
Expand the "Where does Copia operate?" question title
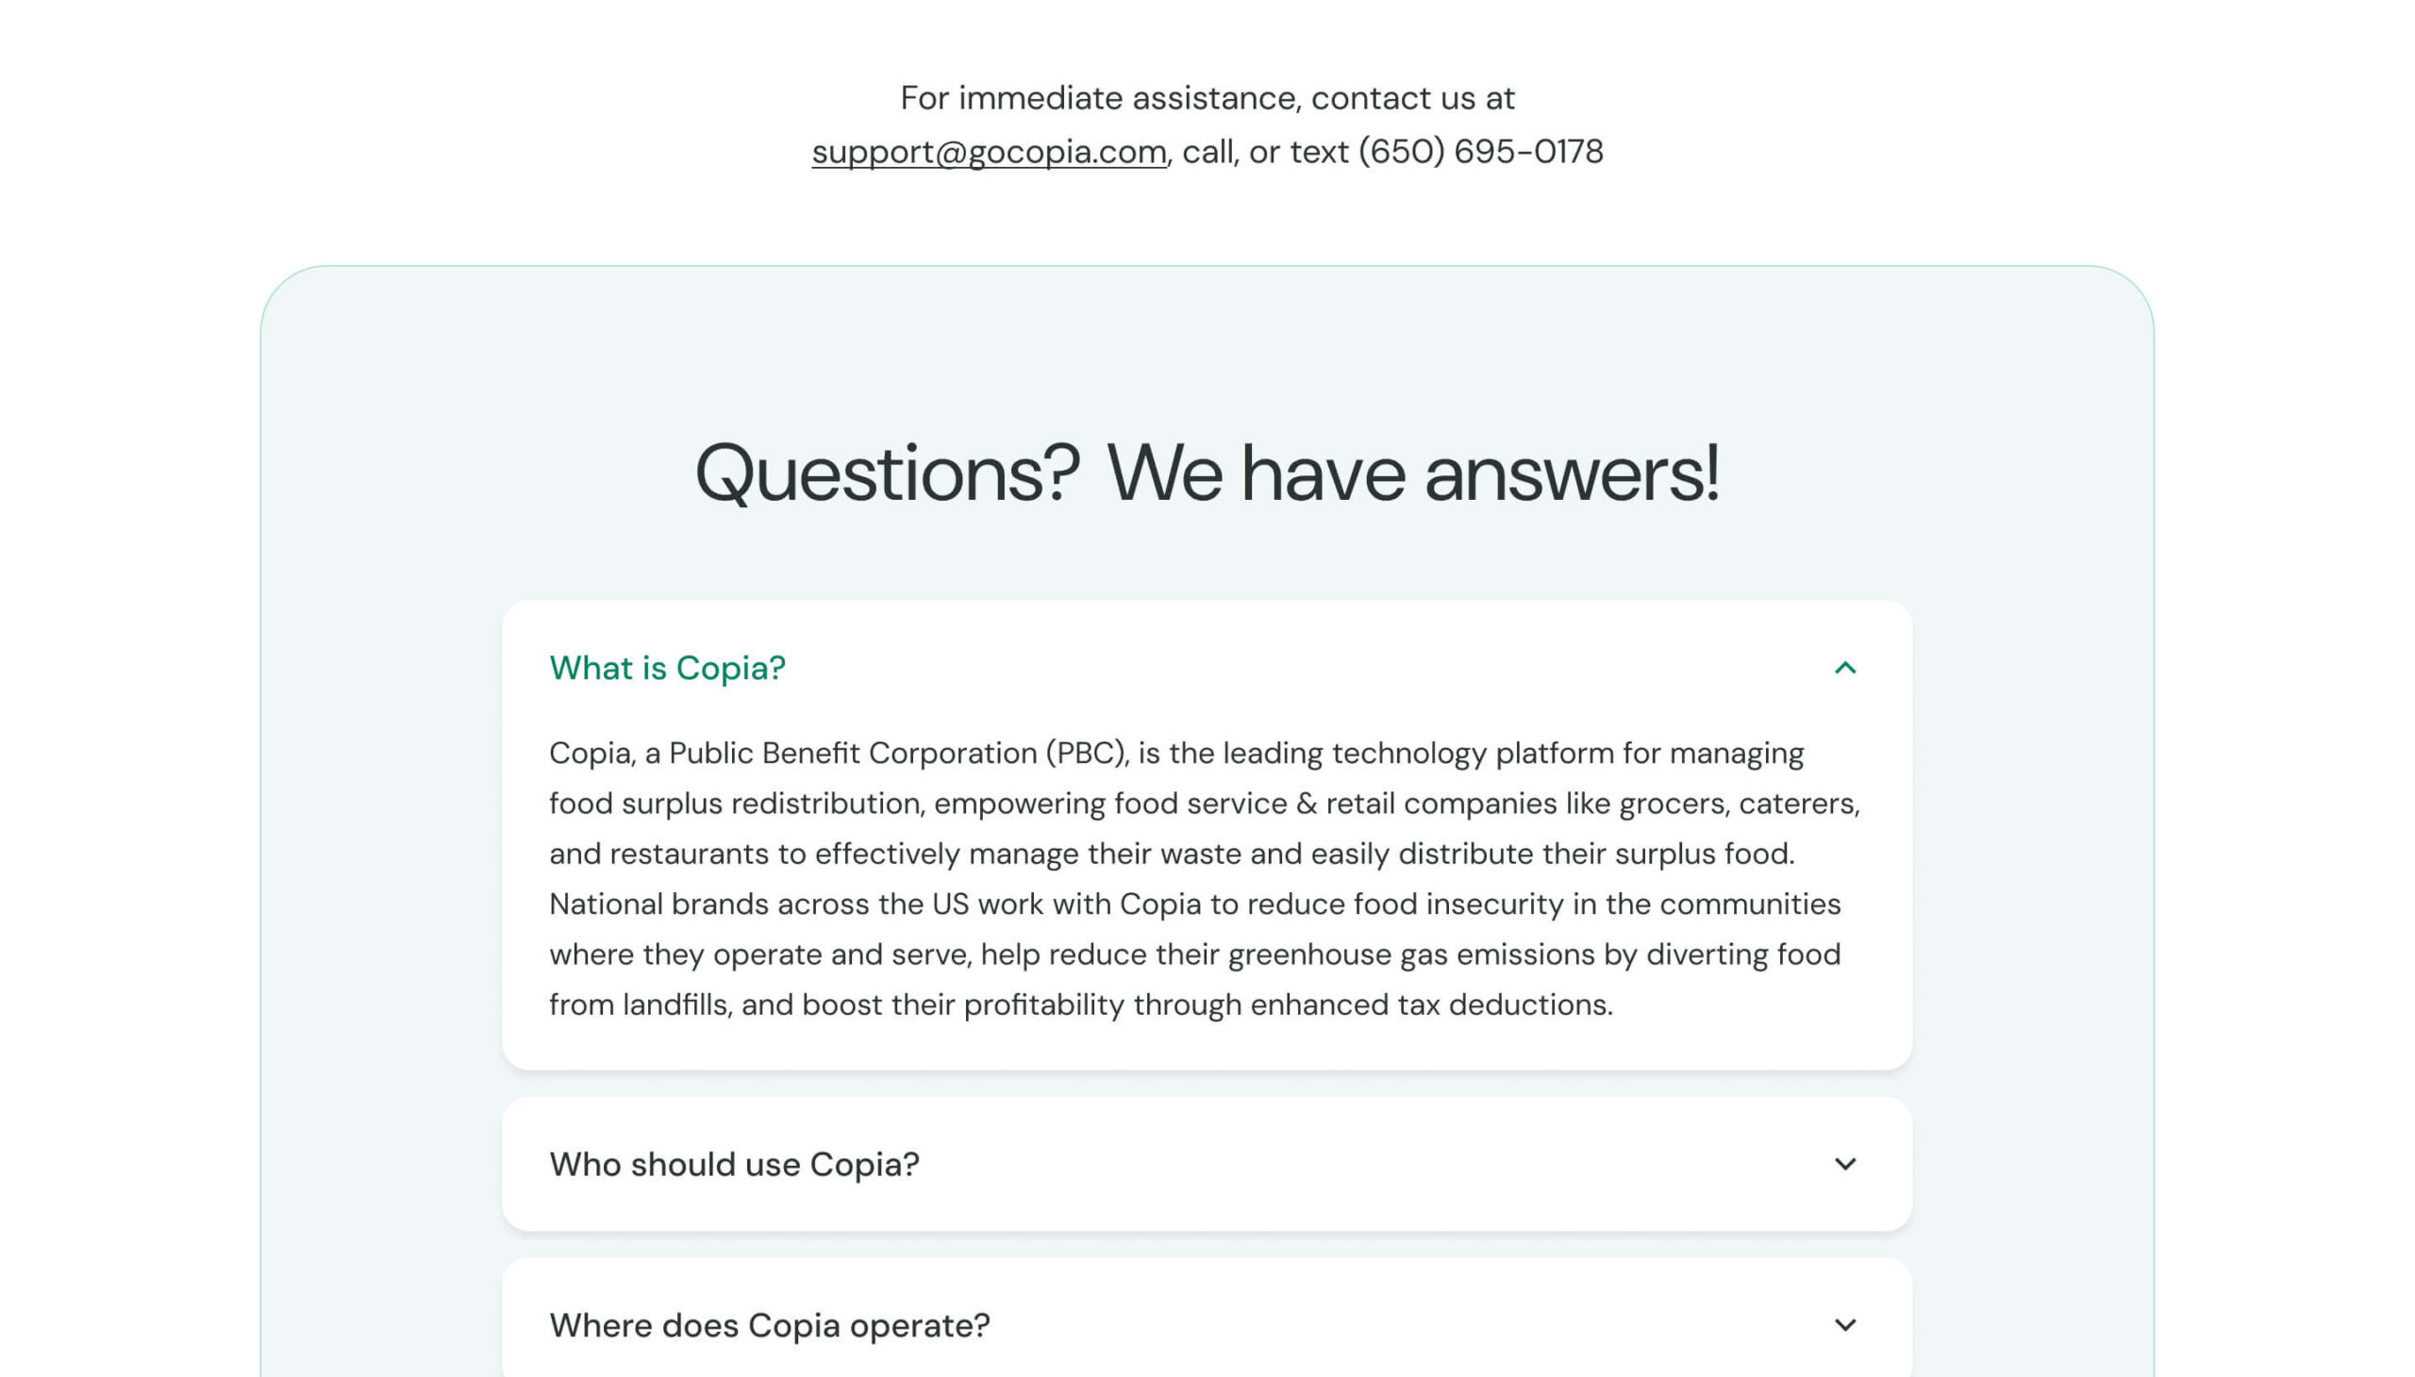coord(769,1325)
